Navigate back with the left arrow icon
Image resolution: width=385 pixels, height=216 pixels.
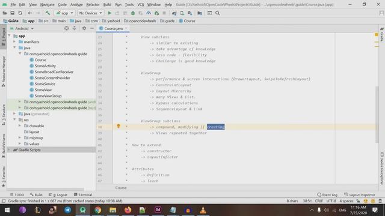coord(29,13)
